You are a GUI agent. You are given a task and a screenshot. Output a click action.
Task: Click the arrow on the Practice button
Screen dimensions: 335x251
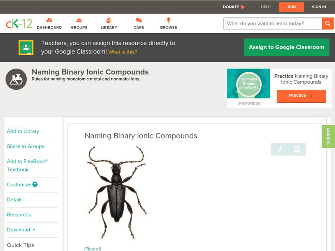[311, 96]
